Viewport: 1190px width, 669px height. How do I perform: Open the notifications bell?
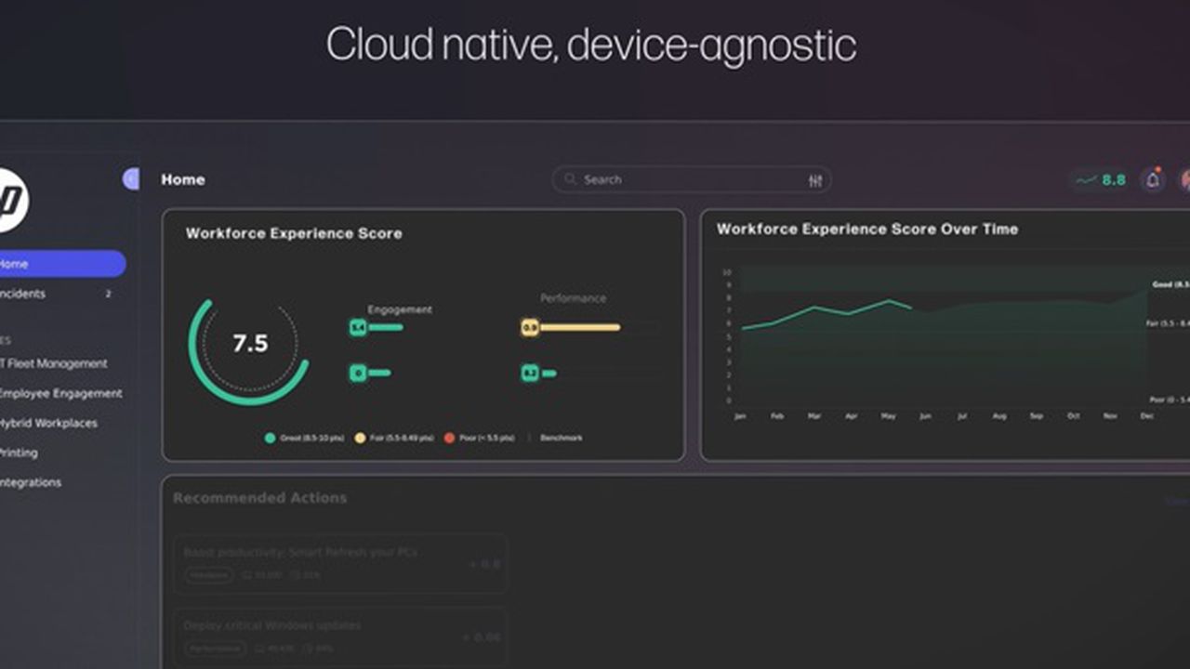(1153, 180)
